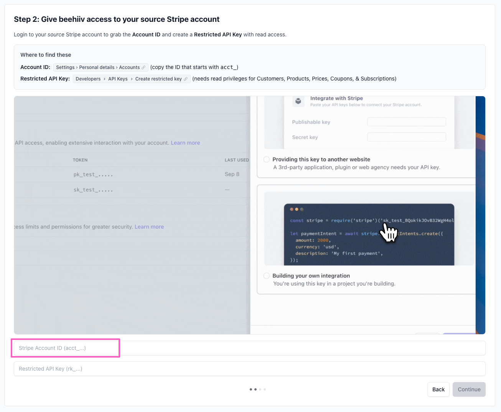The image size is (501, 412).
Task: Focus the Restricted API Key input field
Action: [249, 369]
